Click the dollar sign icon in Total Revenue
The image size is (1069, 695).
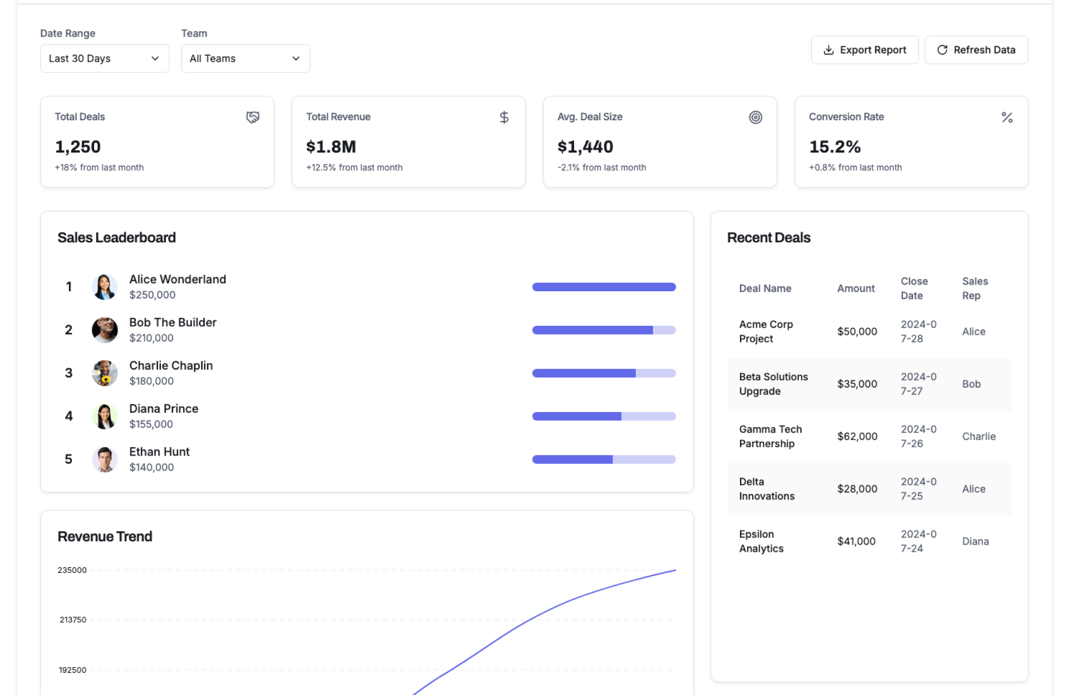click(x=504, y=117)
